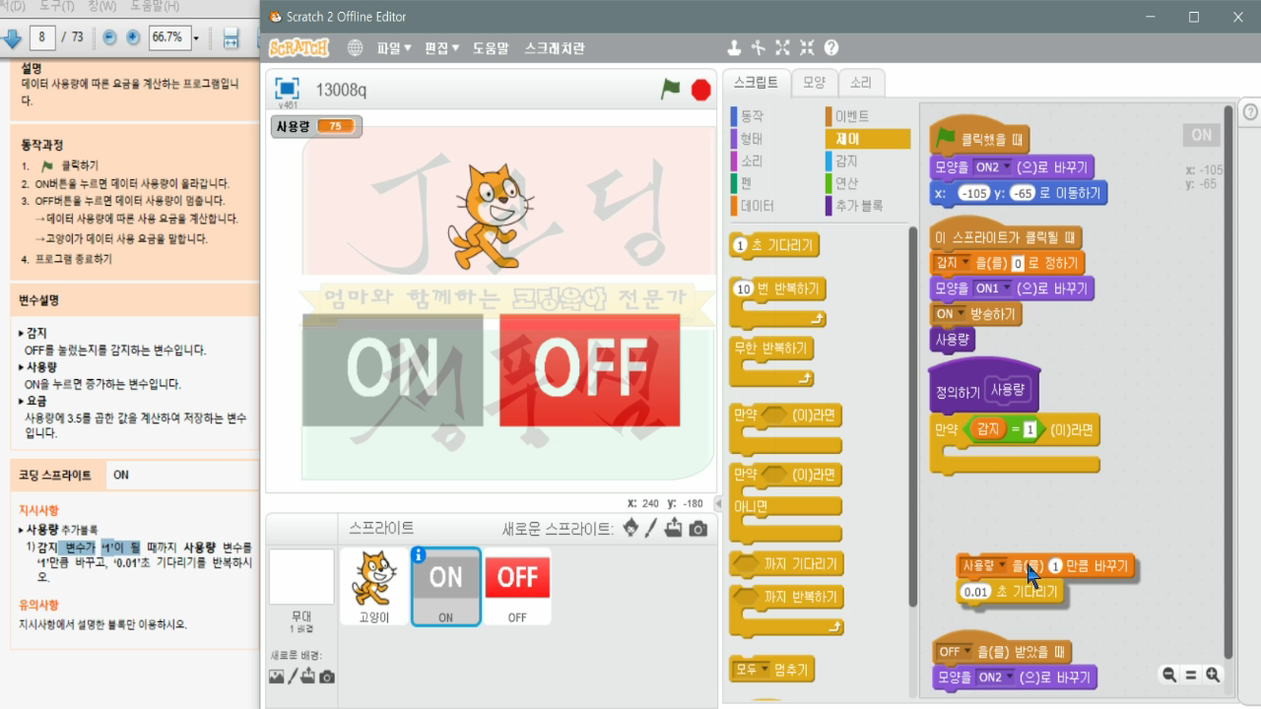Click the Scratch logo
The width and height of the screenshot is (1261, 709).
(299, 47)
